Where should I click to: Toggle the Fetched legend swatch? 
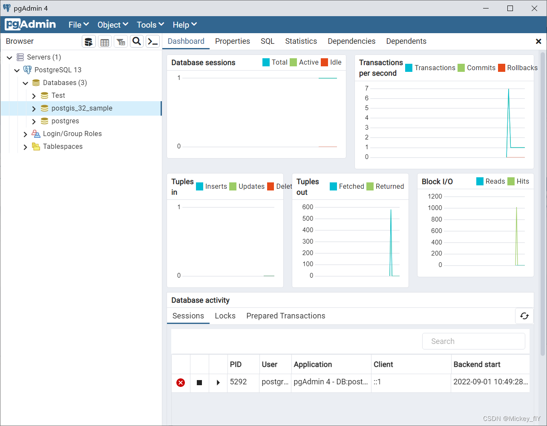pyautogui.click(x=334, y=186)
